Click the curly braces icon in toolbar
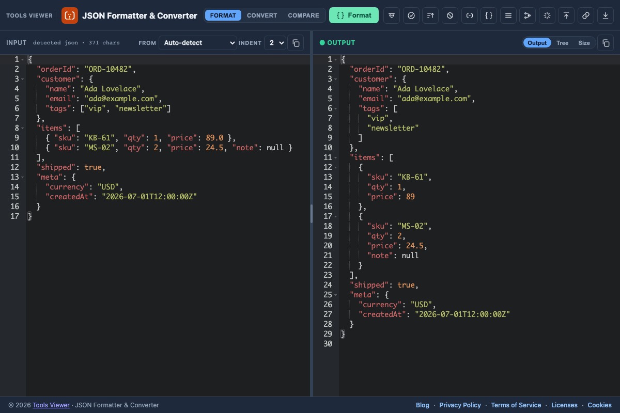 (489, 15)
